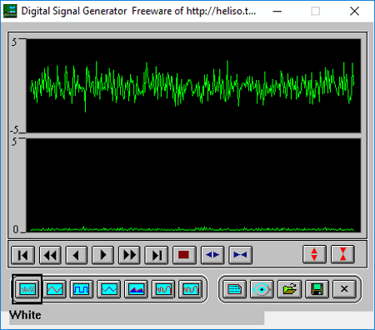Choose the sine wave signal icon
Screen dimensions: 375x330
pos(55,289)
